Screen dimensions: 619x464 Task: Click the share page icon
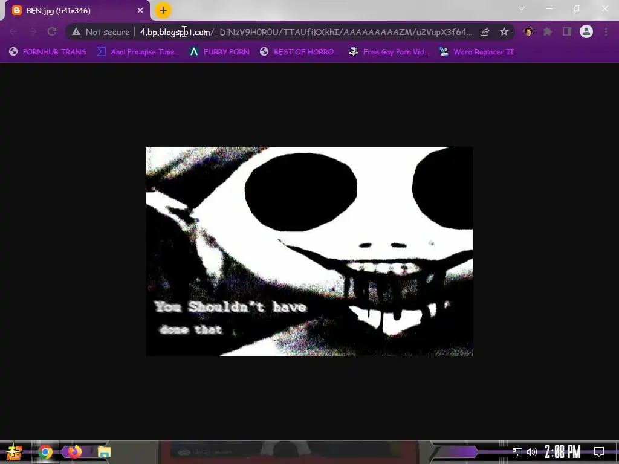pos(485,31)
